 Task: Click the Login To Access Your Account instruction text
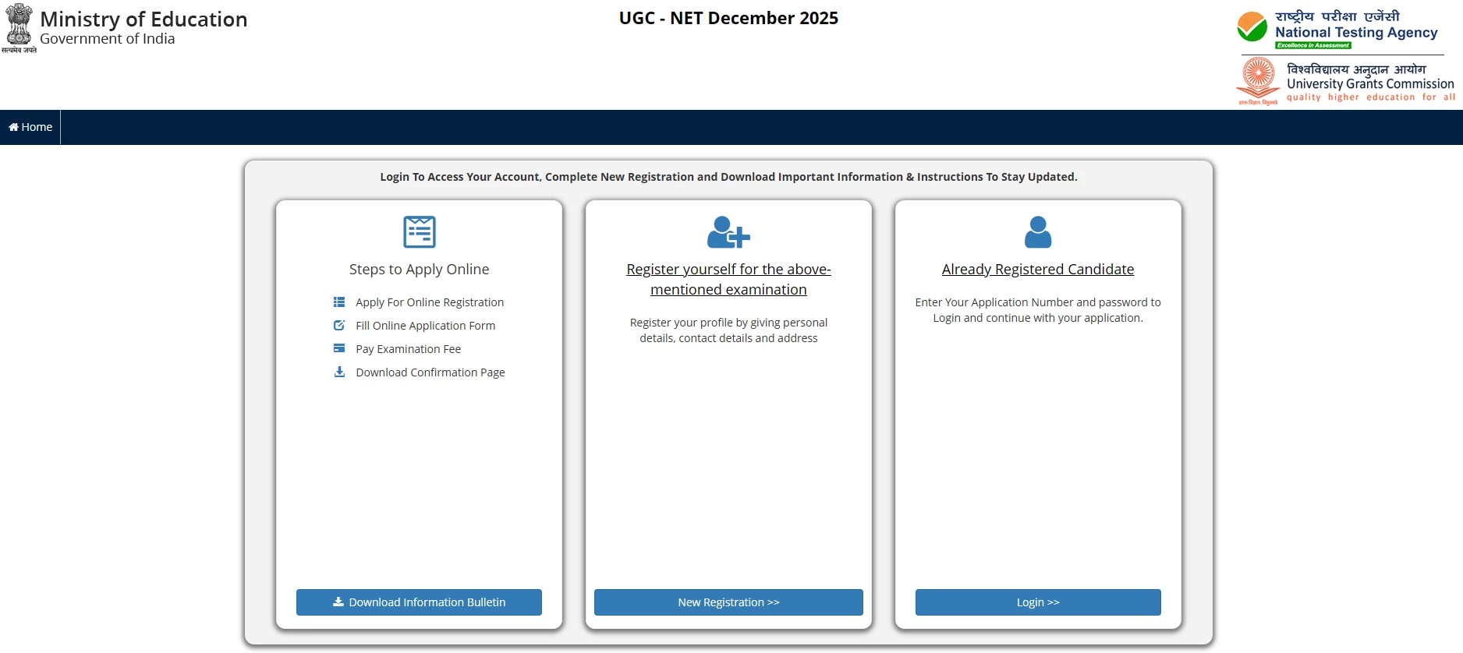(728, 177)
